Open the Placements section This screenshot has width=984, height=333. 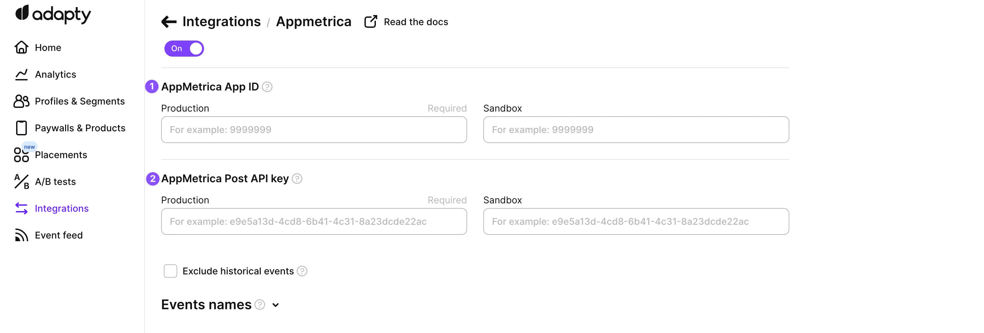click(x=61, y=155)
